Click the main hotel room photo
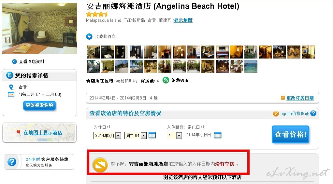The image size is (333, 184). click(39, 28)
